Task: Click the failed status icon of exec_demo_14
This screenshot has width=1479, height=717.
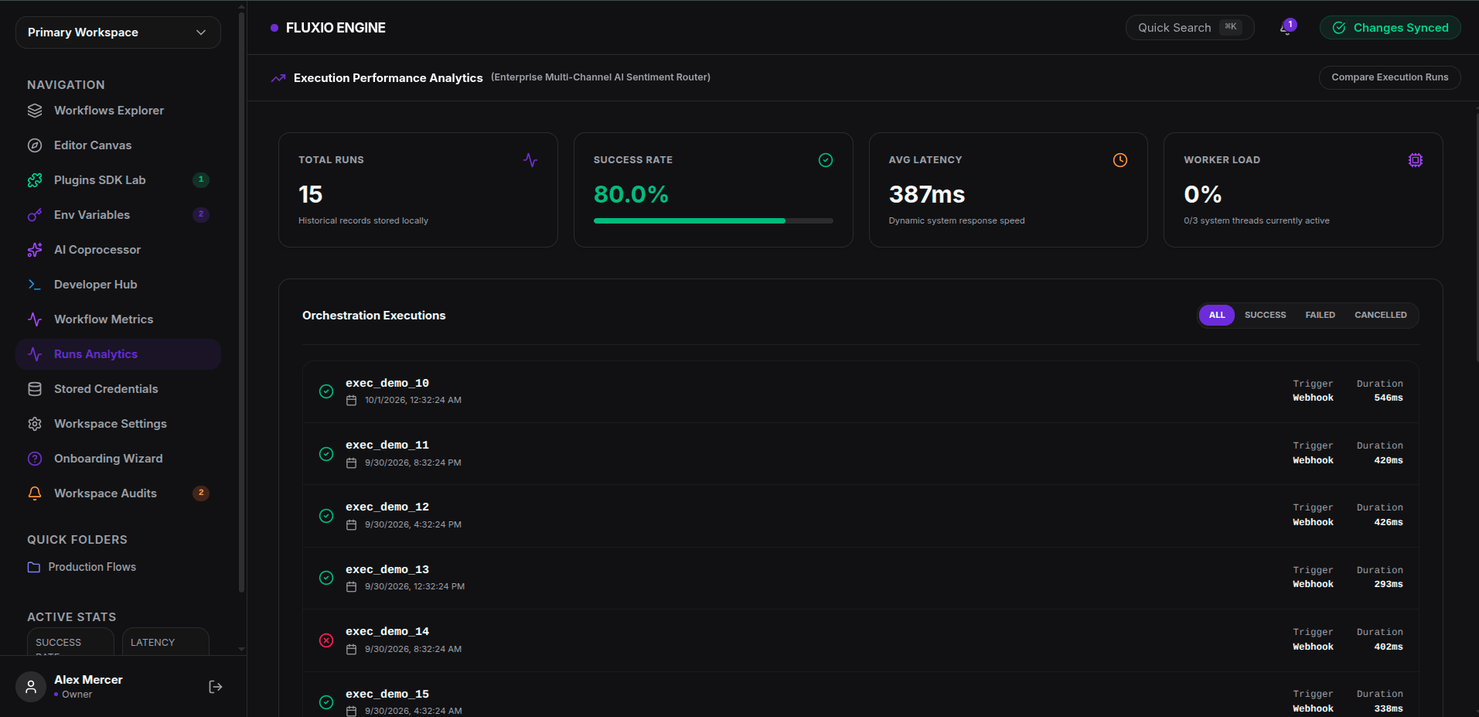Action: tap(326, 640)
